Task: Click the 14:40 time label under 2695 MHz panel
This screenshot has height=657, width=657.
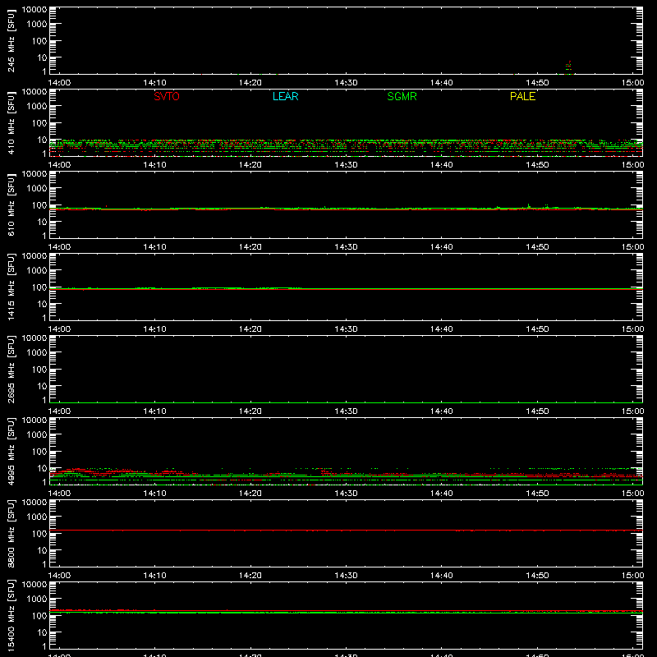Action: point(442,411)
